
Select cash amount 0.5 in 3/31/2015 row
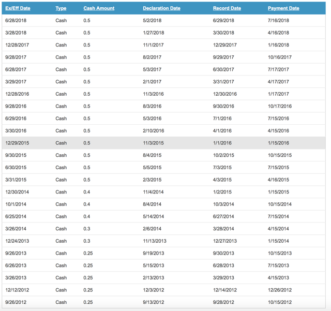[x=87, y=180]
